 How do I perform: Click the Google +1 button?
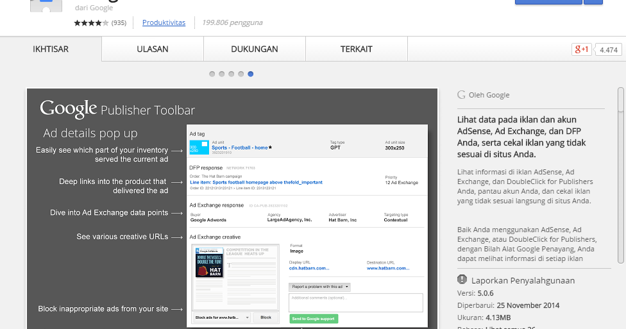pyautogui.click(x=582, y=49)
